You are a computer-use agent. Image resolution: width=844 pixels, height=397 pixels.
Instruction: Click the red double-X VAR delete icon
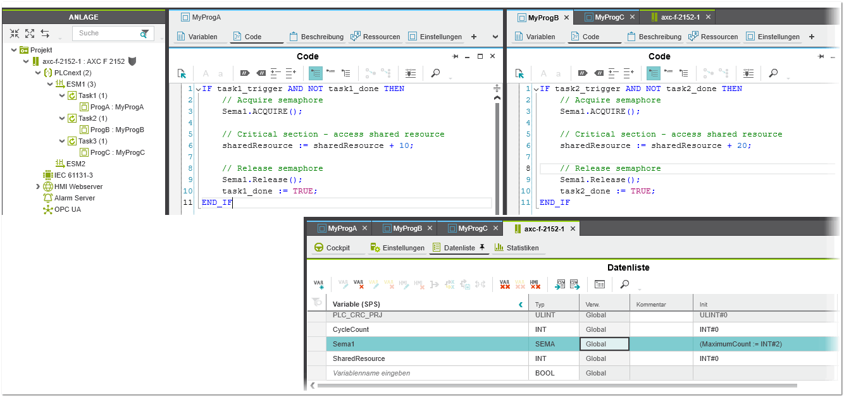[504, 284]
